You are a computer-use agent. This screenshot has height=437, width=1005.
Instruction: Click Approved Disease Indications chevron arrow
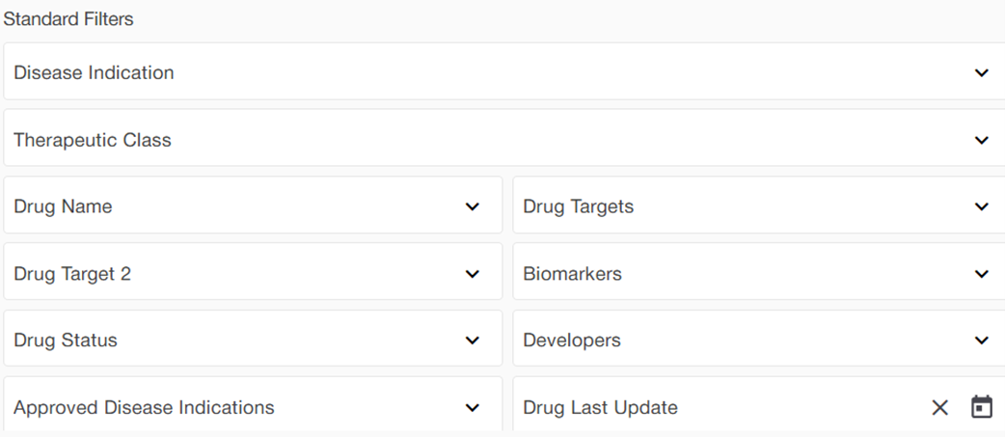tap(472, 407)
